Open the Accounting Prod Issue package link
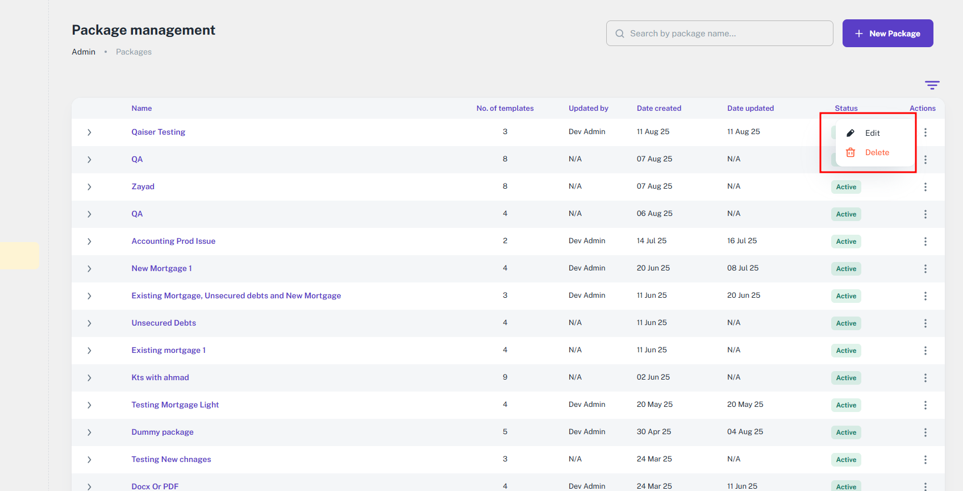This screenshot has width=963, height=491. [173, 241]
